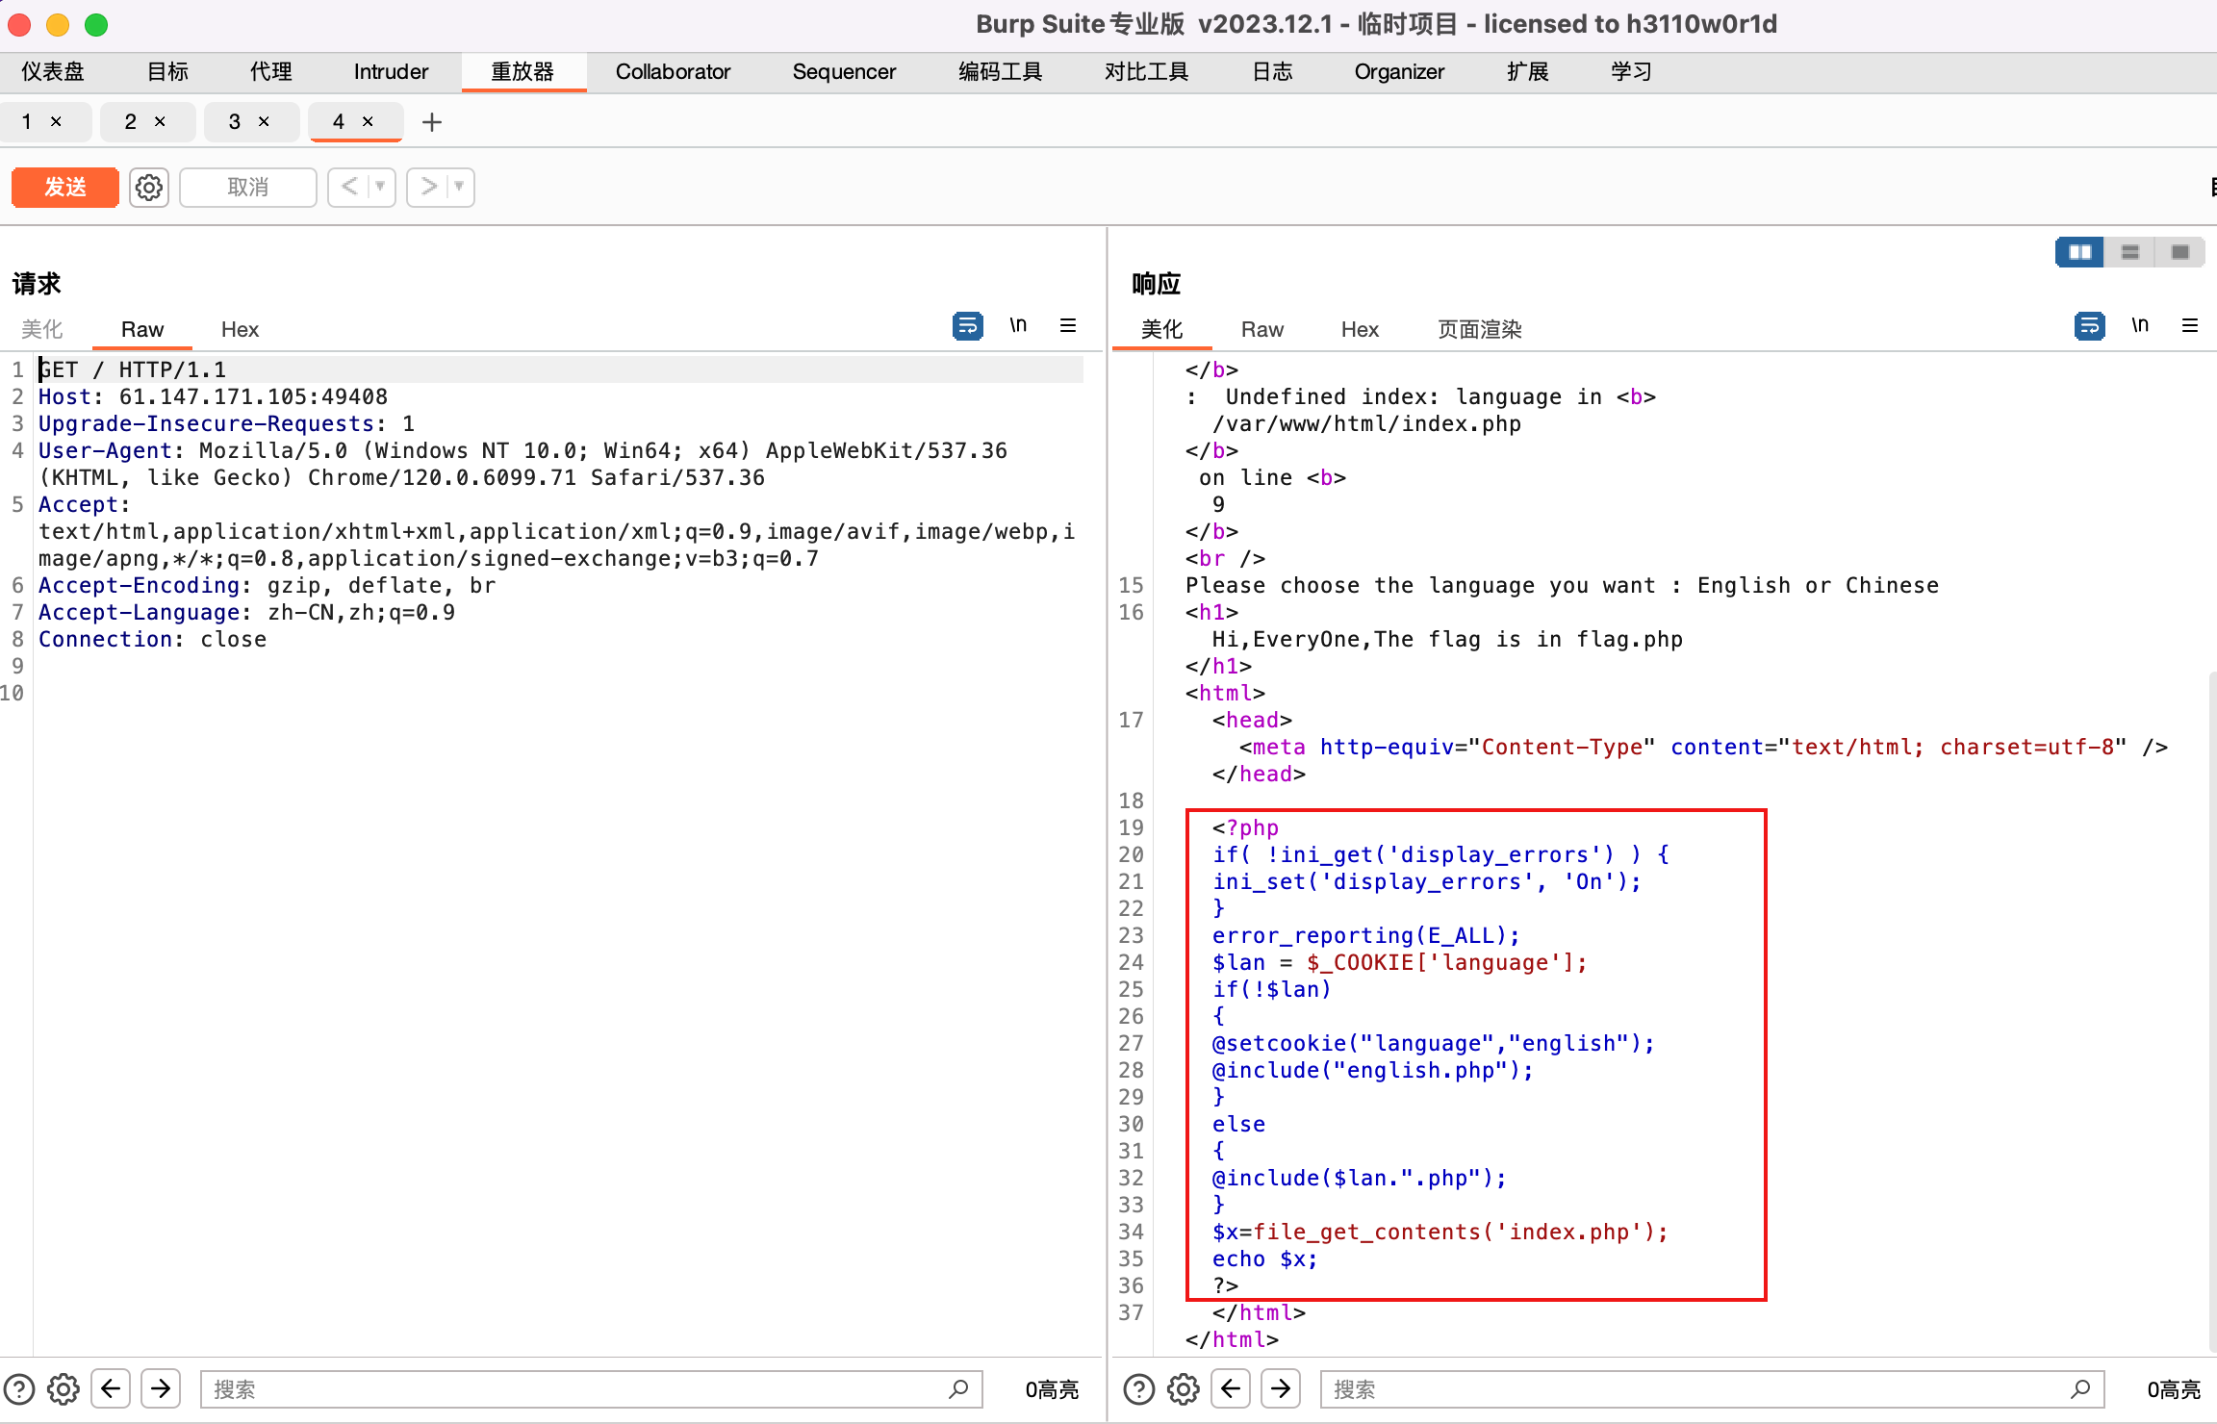The width and height of the screenshot is (2217, 1424).
Task: Open request editor hamburger menu
Action: (1068, 326)
